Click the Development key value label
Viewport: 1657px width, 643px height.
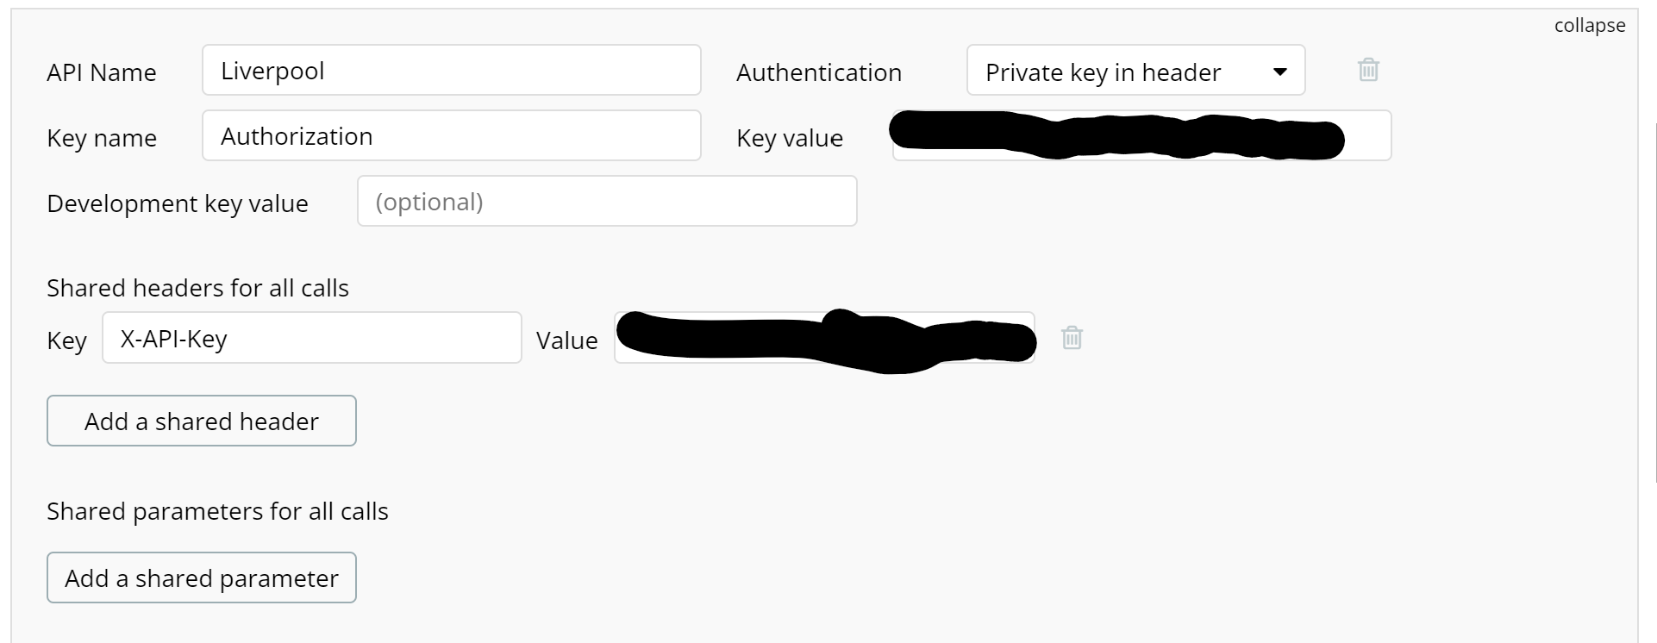[178, 203]
